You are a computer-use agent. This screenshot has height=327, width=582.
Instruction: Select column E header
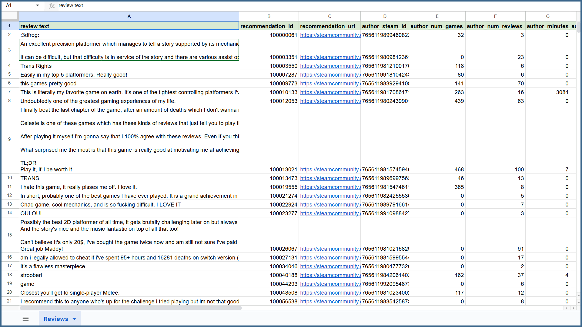[437, 16]
